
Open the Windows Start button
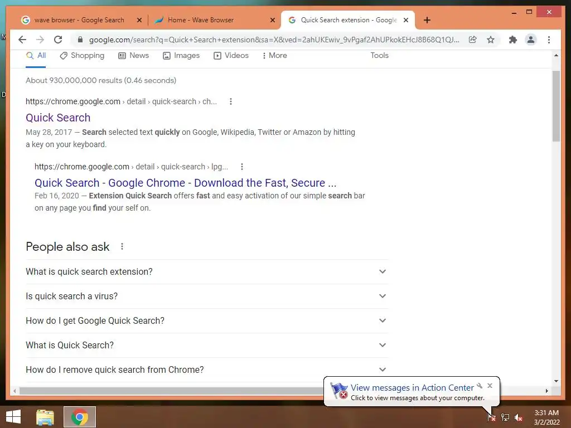pyautogui.click(x=13, y=417)
